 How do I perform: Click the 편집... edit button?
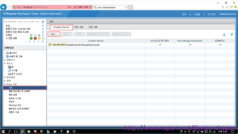pos(67,34)
